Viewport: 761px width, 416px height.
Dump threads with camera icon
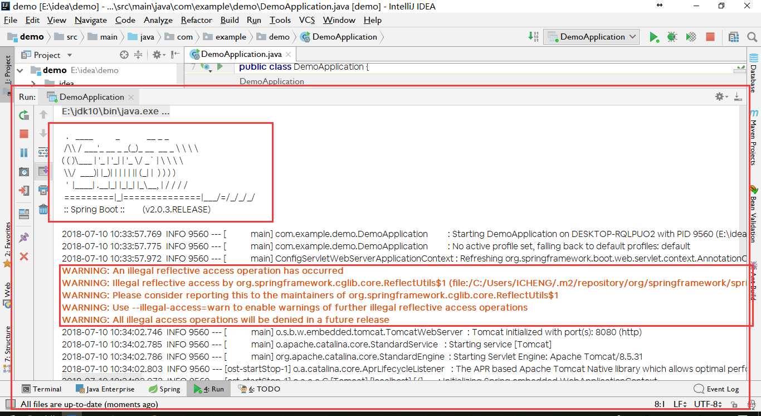pos(24,172)
